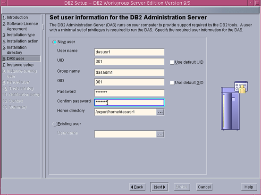Go to step 1 Introduction
The height and width of the screenshot is (195, 261).
(x=15, y=17)
